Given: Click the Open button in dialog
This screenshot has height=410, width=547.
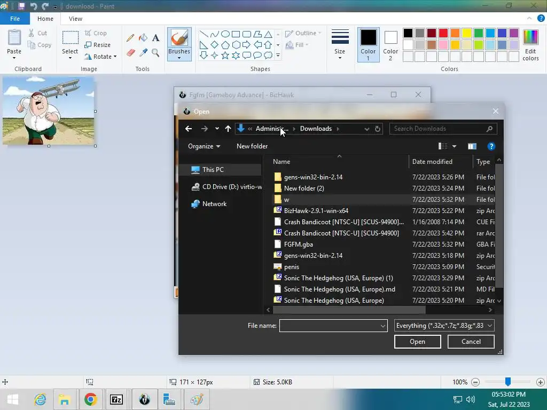Looking at the screenshot, I should click(418, 342).
